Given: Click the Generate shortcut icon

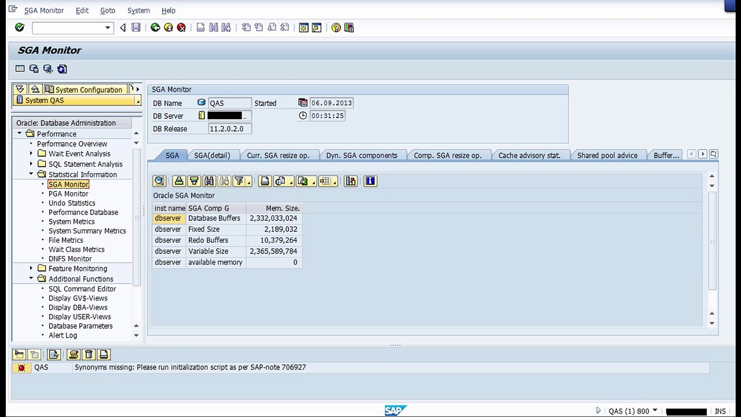Looking at the screenshot, I should click(x=317, y=27).
